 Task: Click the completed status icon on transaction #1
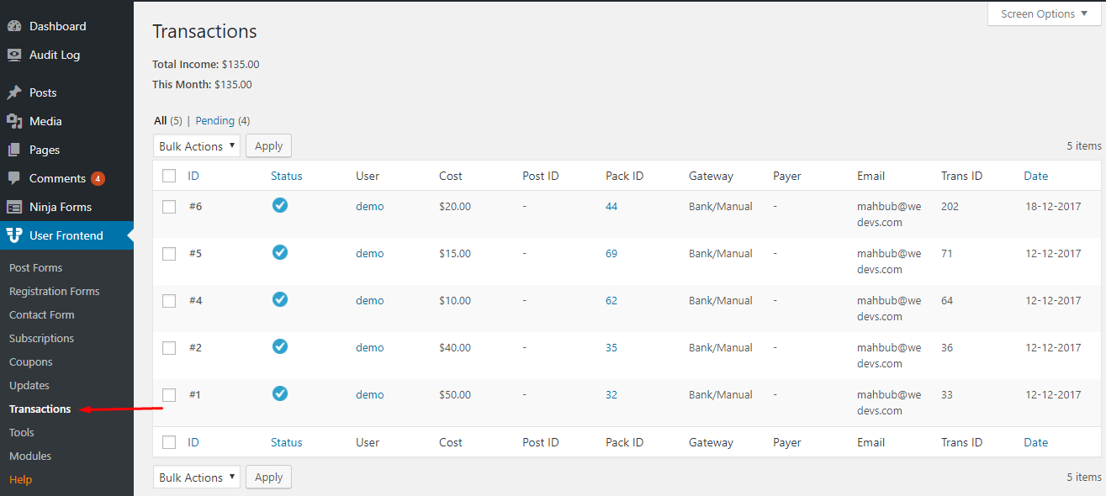pyautogui.click(x=279, y=394)
